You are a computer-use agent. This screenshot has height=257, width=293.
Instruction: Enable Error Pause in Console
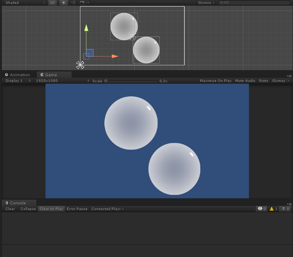[x=77, y=209]
